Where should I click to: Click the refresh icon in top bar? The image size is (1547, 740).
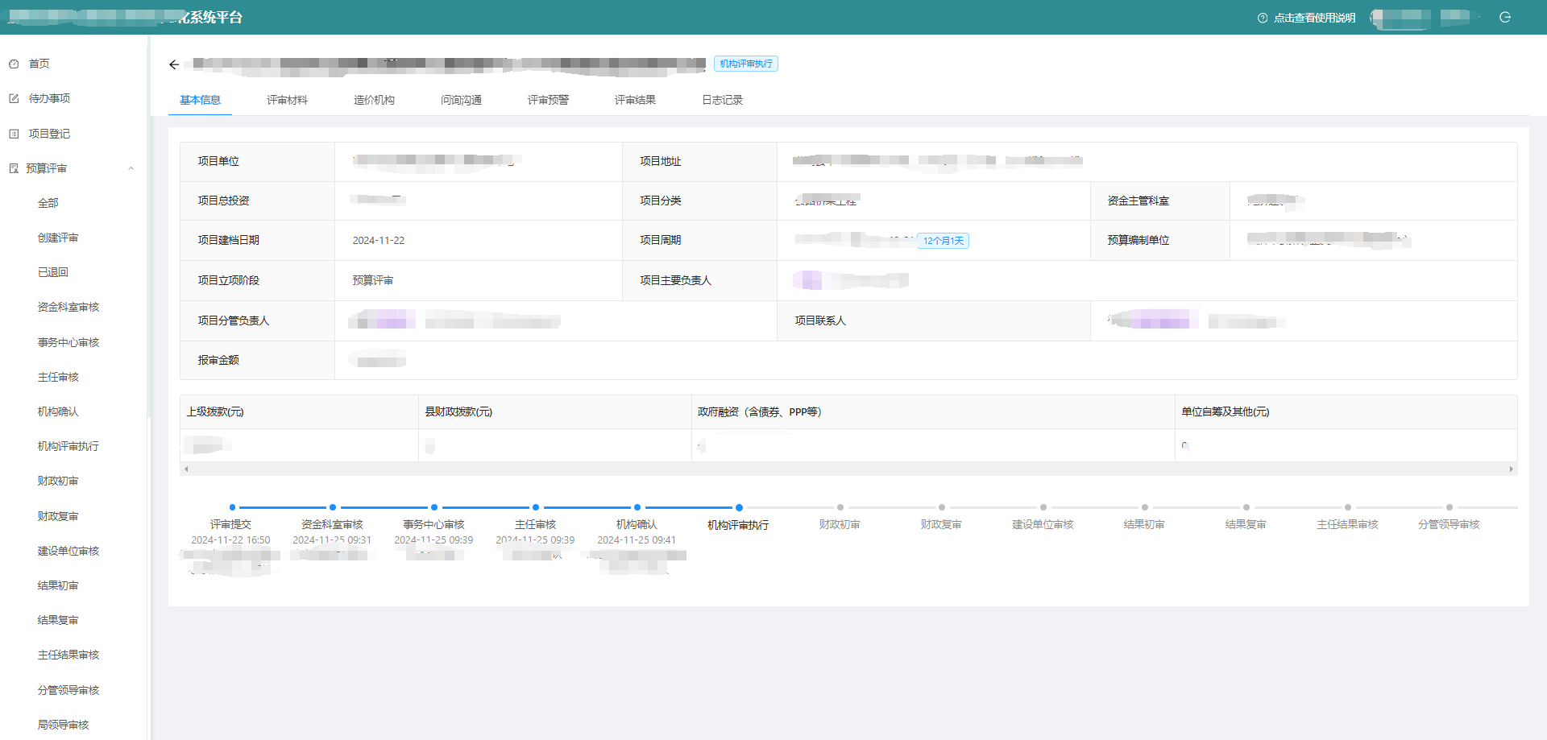click(x=1505, y=17)
